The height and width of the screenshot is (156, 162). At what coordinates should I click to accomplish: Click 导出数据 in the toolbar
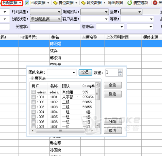115,3
